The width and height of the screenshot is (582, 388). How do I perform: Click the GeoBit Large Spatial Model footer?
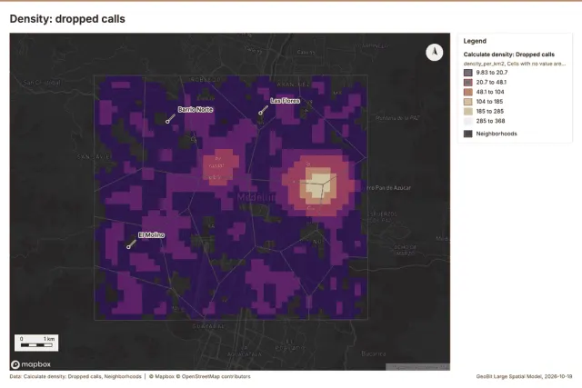(x=524, y=376)
